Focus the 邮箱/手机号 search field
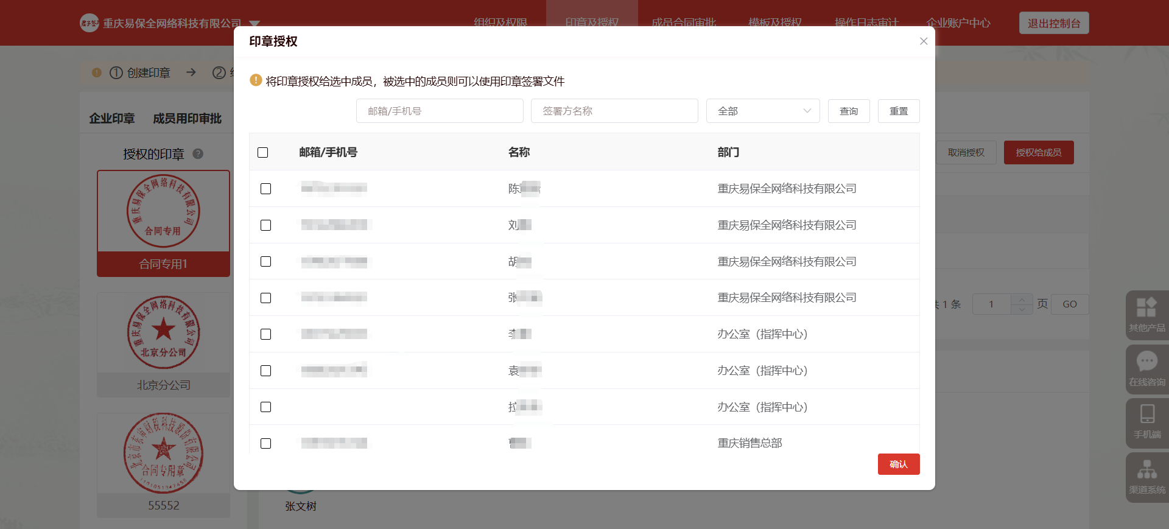The height and width of the screenshot is (529, 1169). tap(439, 111)
